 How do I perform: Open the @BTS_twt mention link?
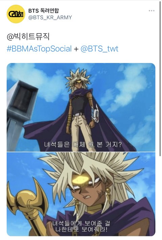(99, 49)
